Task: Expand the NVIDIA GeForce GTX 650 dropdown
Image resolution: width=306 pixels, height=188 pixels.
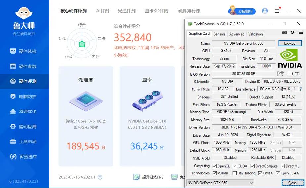Action: pos(220,183)
